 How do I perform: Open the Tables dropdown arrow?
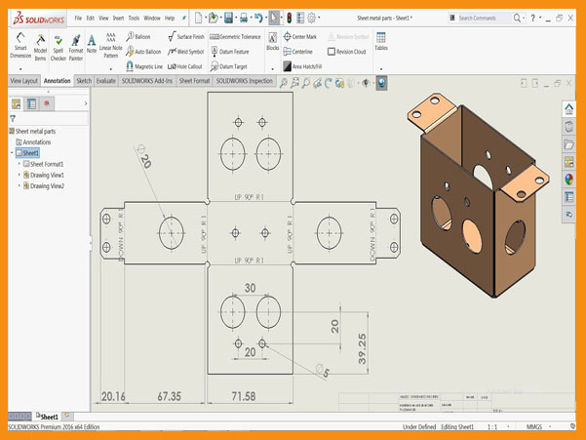381,69
